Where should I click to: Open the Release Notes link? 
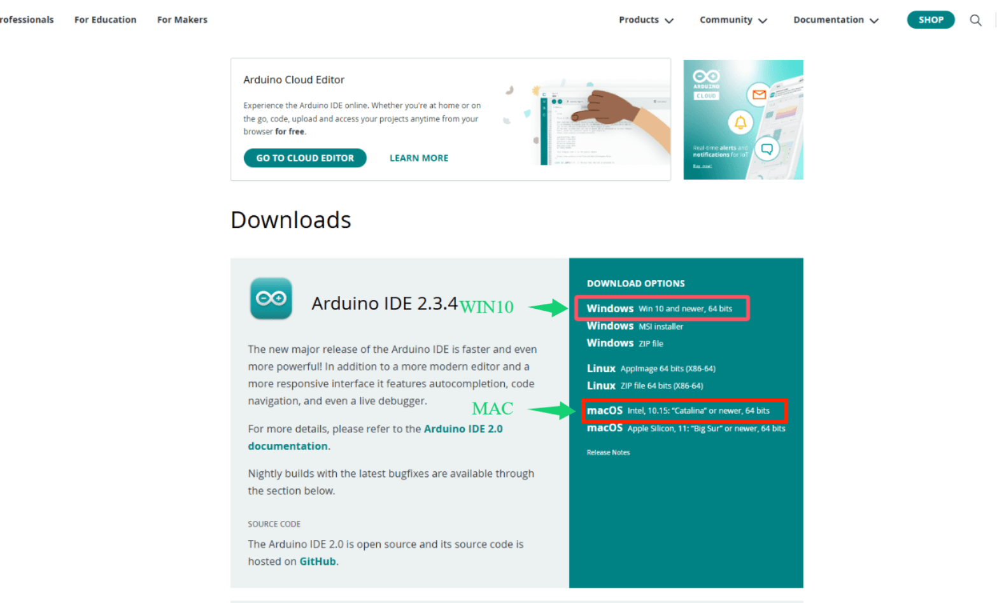click(x=608, y=453)
